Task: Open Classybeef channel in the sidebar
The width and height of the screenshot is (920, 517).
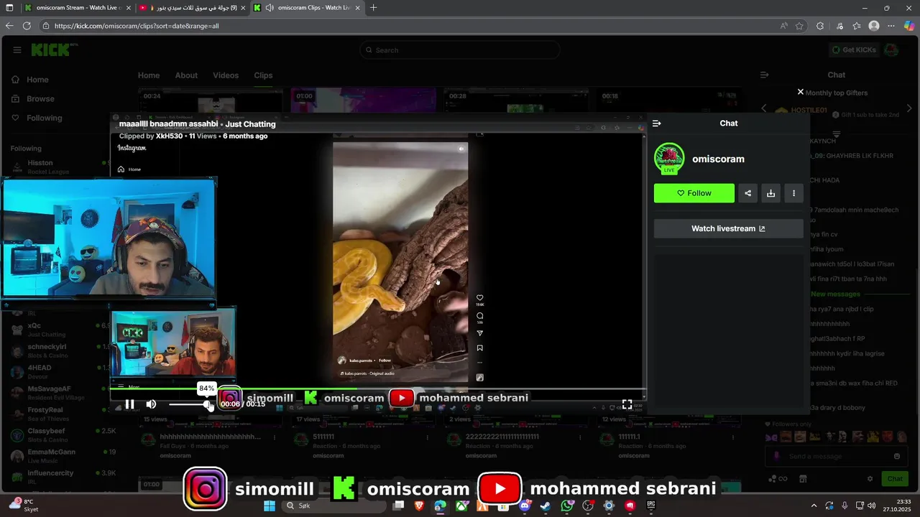Action: pos(61,435)
